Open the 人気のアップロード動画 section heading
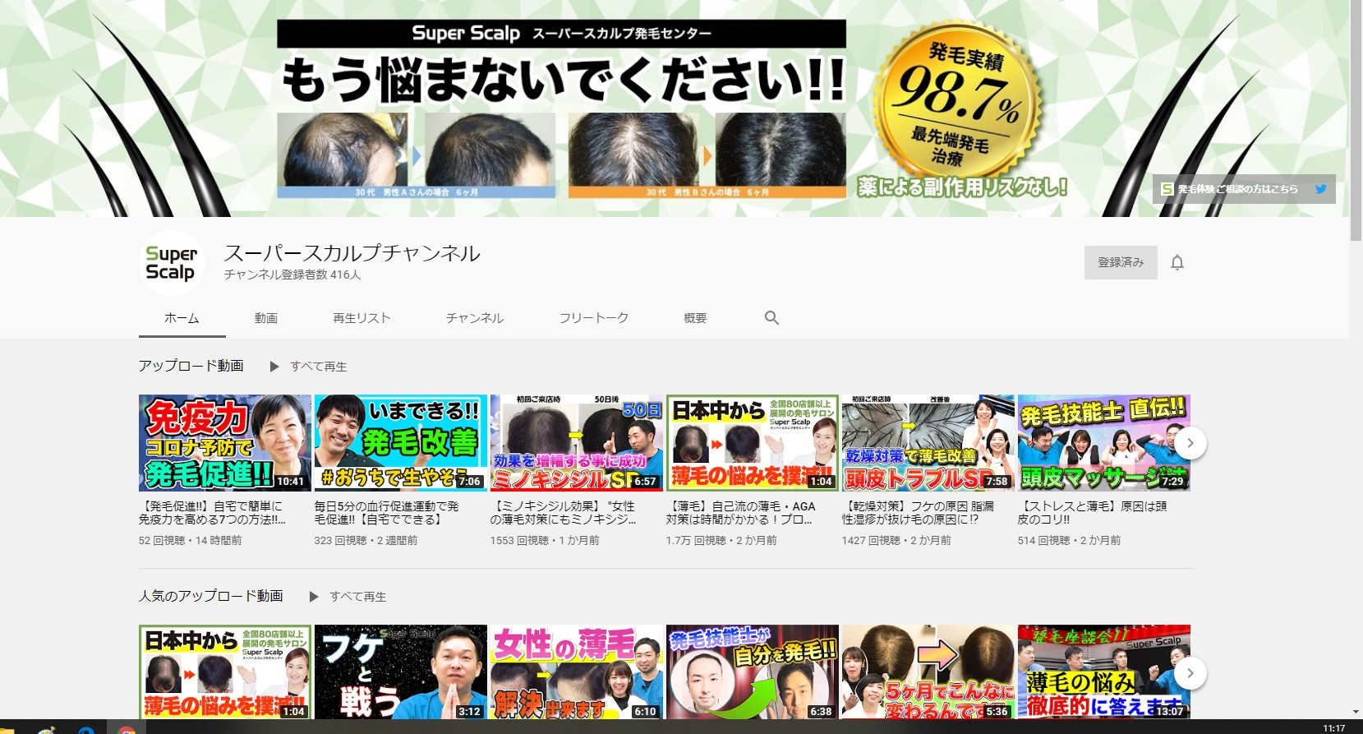 click(211, 596)
